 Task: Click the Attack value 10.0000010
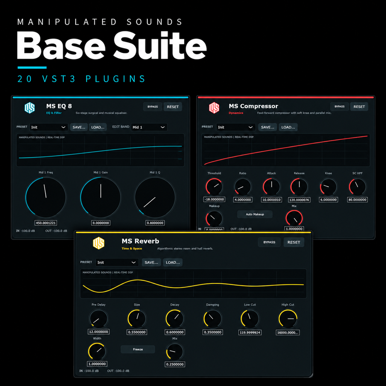[271, 200]
